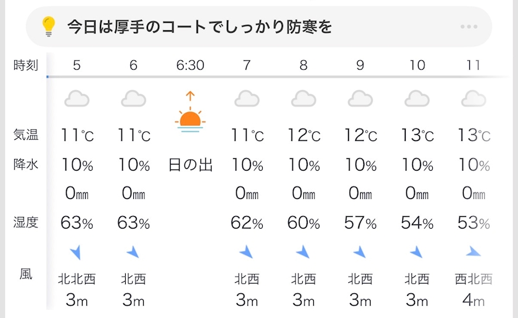The height and width of the screenshot is (318, 518).
Task: Click the 57% humidity value
Action: (x=360, y=223)
